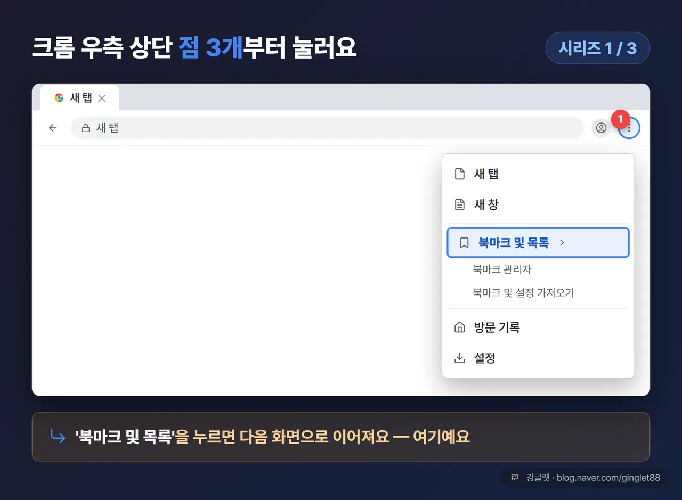682x500 pixels.
Task: Open 북마크 관리자
Action: click(502, 269)
